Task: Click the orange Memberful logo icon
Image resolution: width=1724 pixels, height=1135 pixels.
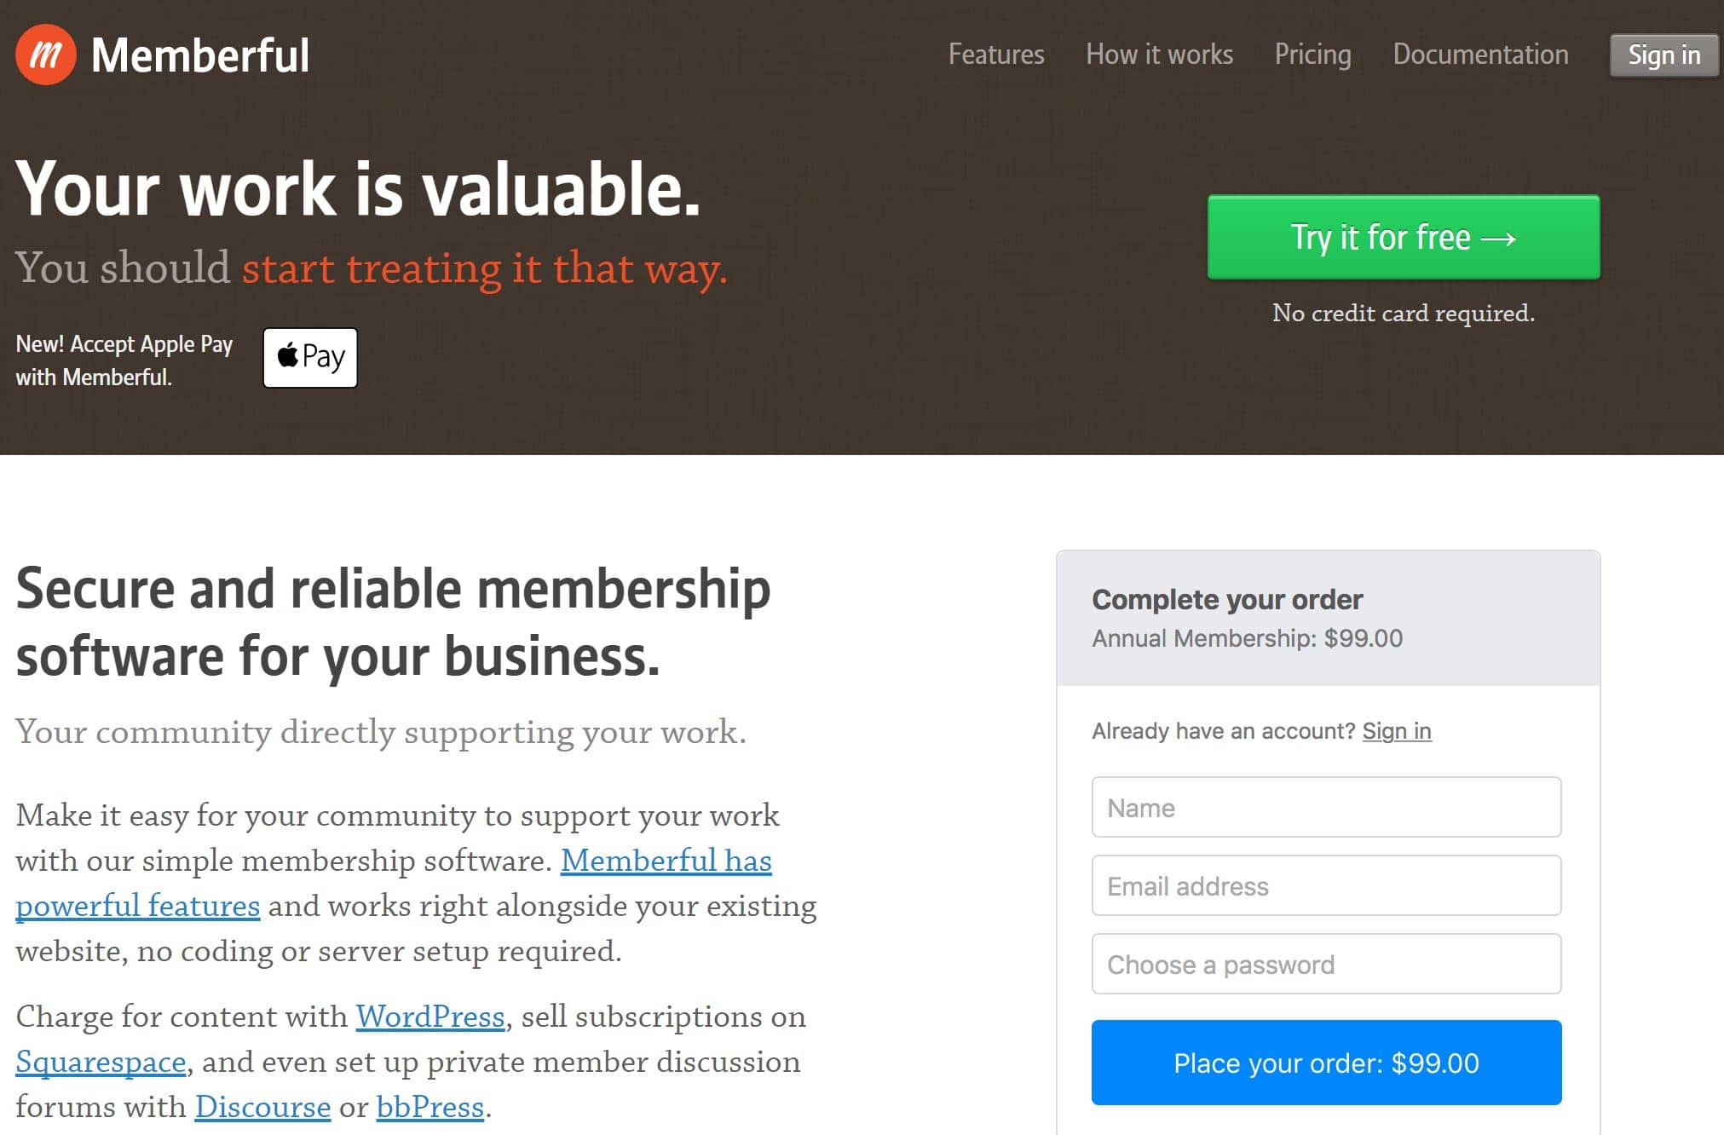Action: point(45,55)
